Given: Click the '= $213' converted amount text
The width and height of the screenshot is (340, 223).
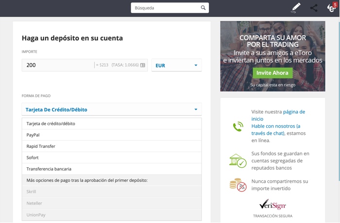Looking at the screenshot, I should click(x=102, y=65).
